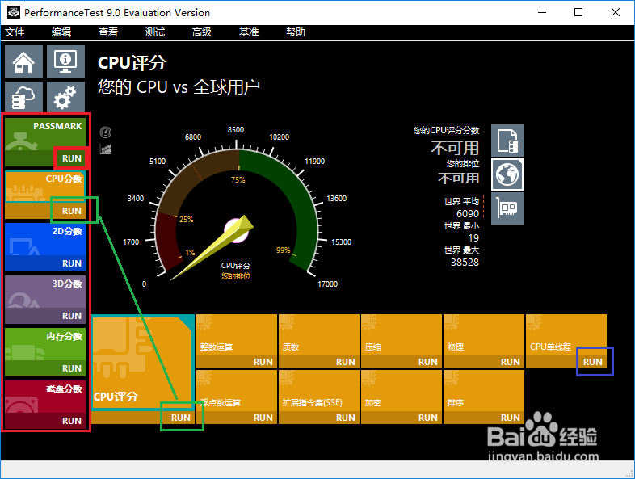Open the 测试 menu

click(x=155, y=32)
